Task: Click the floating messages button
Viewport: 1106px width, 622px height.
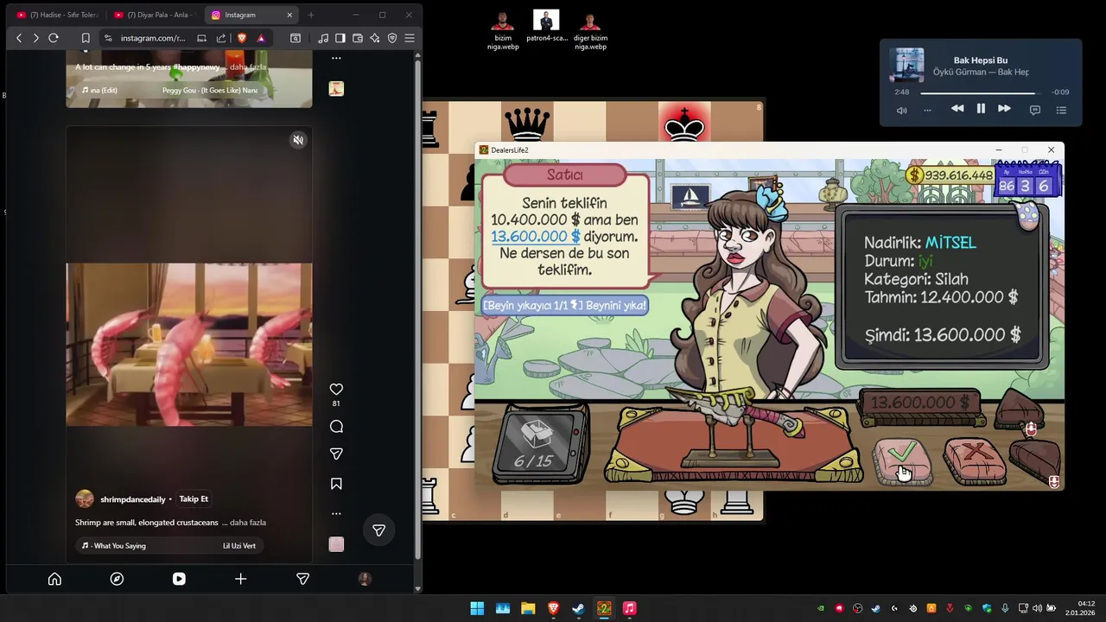Action: [x=378, y=530]
